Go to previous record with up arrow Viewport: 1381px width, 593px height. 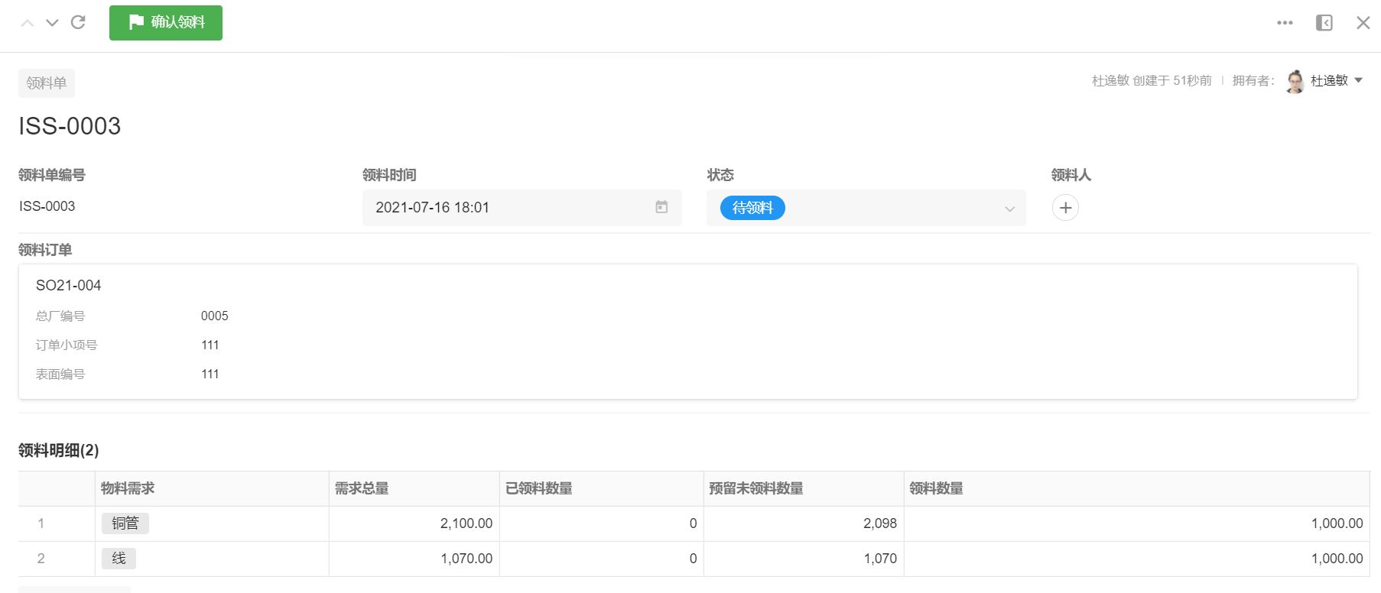pyautogui.click(x=28, y=23)
